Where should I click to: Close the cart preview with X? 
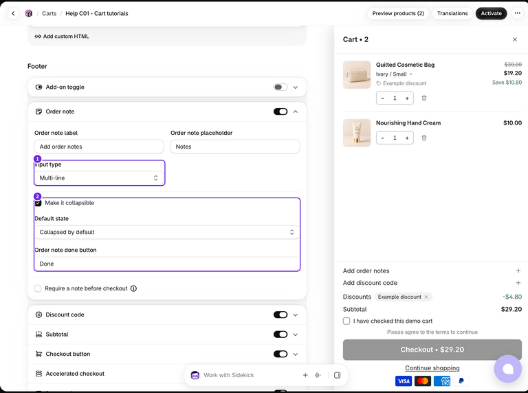point(514,39)
